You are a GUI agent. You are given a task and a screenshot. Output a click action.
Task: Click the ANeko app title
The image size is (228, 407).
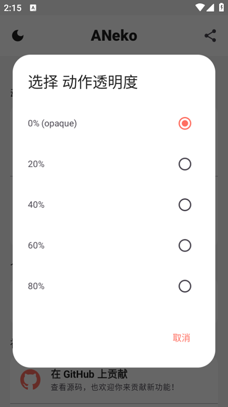pyautogui.click(x=114, y=36)
